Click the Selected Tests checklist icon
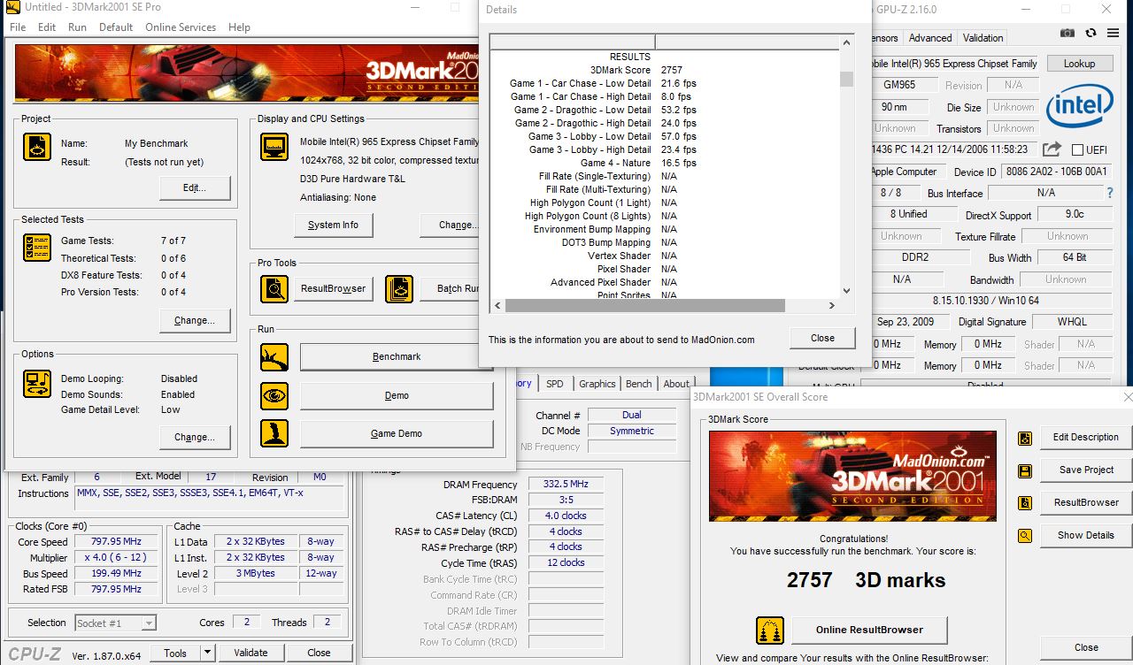 (x=35, y=248)
